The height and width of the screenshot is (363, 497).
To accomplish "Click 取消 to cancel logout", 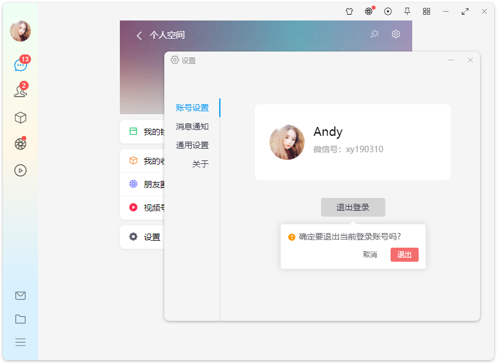I will pos(370,254).
